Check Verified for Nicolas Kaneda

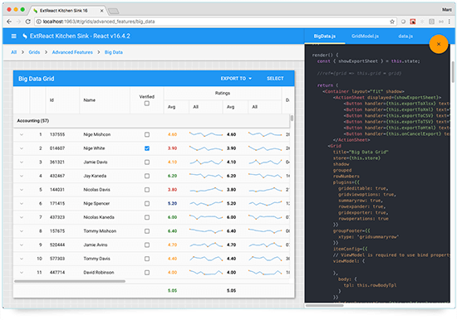coord(147,217)
